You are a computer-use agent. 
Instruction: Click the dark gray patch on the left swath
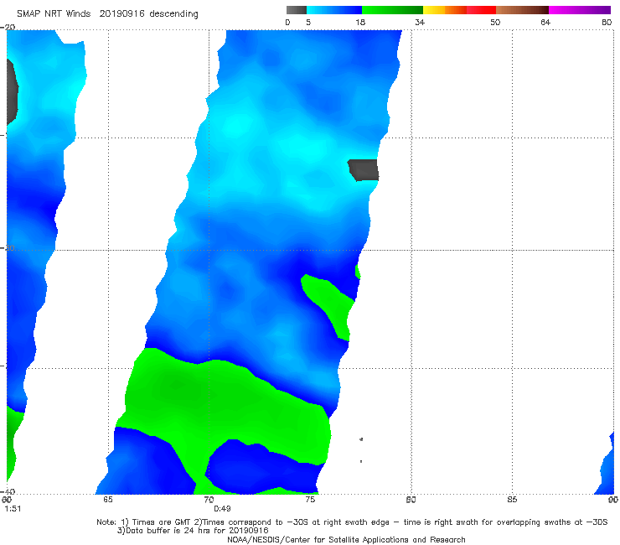click(12, 92)
